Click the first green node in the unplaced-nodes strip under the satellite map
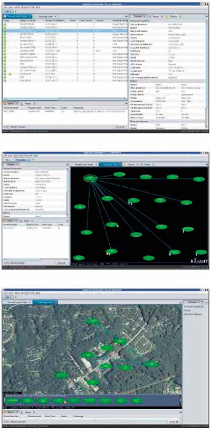 [12, 400]
